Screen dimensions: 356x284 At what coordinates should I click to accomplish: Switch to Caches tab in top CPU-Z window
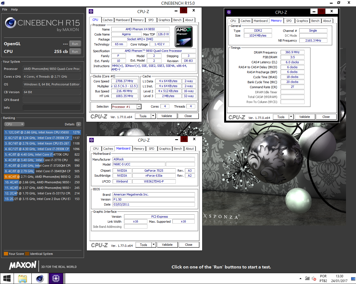coord(108,20)
